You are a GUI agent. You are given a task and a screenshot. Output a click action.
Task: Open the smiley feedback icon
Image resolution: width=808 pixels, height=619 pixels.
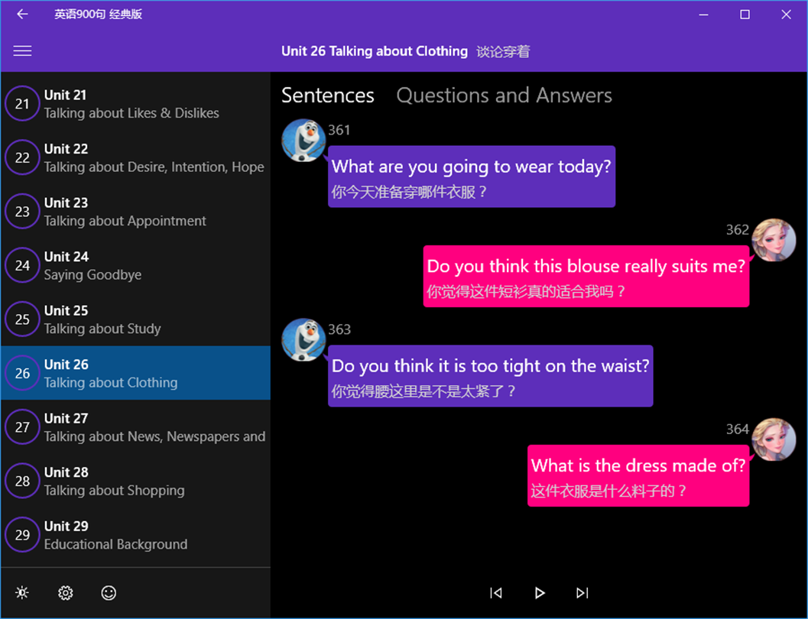pyautogui.click(x=109, y=593)
